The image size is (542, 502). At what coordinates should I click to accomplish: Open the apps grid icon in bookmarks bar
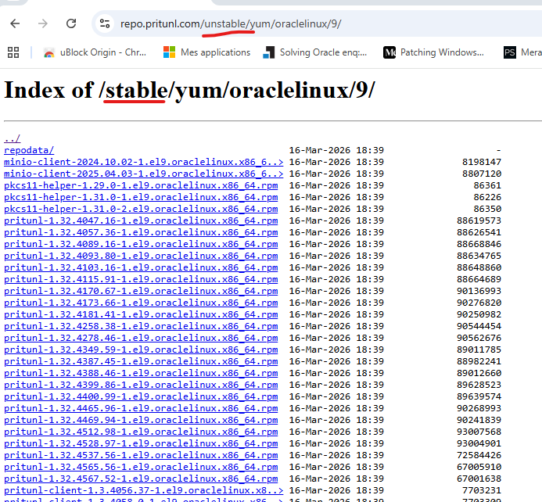pos(13,52)
